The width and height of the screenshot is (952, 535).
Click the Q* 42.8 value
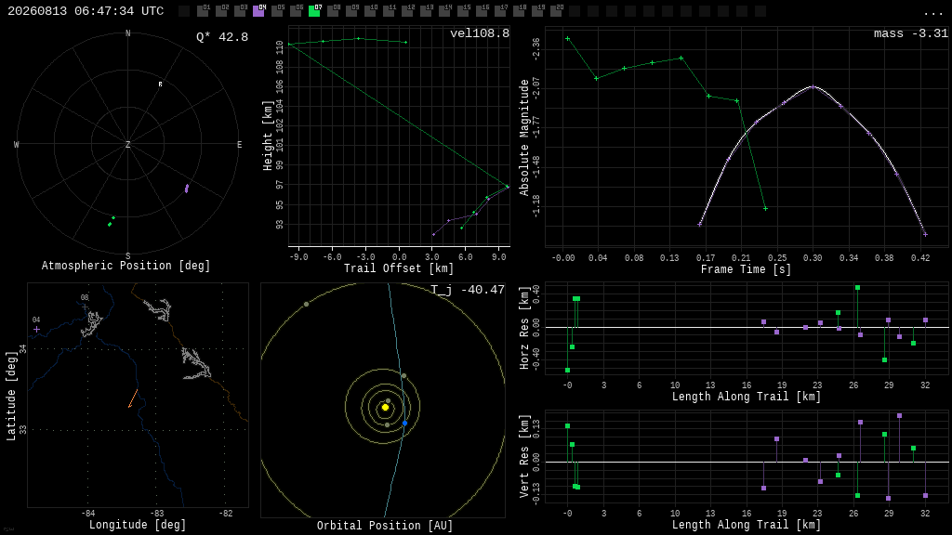(222, 37)
